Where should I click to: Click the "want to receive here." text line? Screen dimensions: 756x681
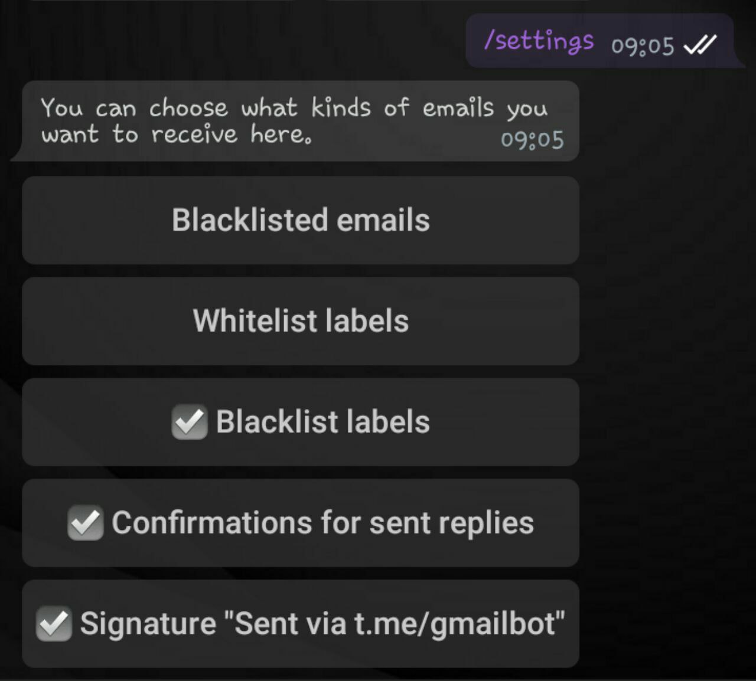tap(176, 135)
